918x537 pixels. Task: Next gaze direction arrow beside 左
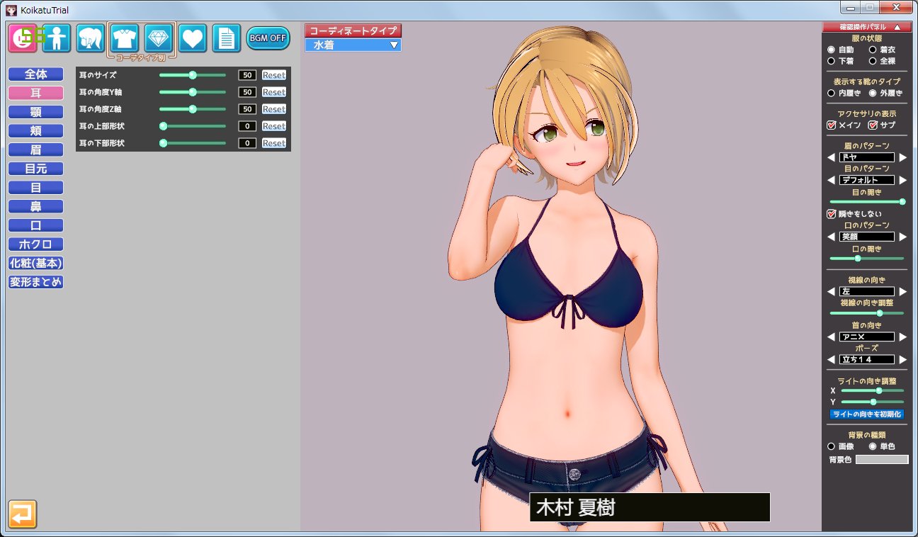pyautogui.click(x=902, y=291)
